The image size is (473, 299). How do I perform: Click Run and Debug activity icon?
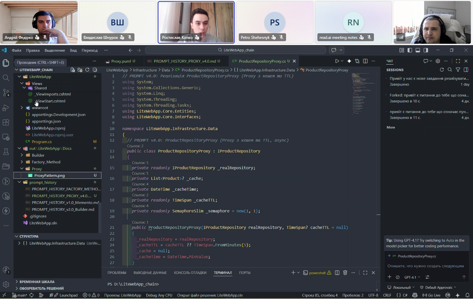point(6,108)
